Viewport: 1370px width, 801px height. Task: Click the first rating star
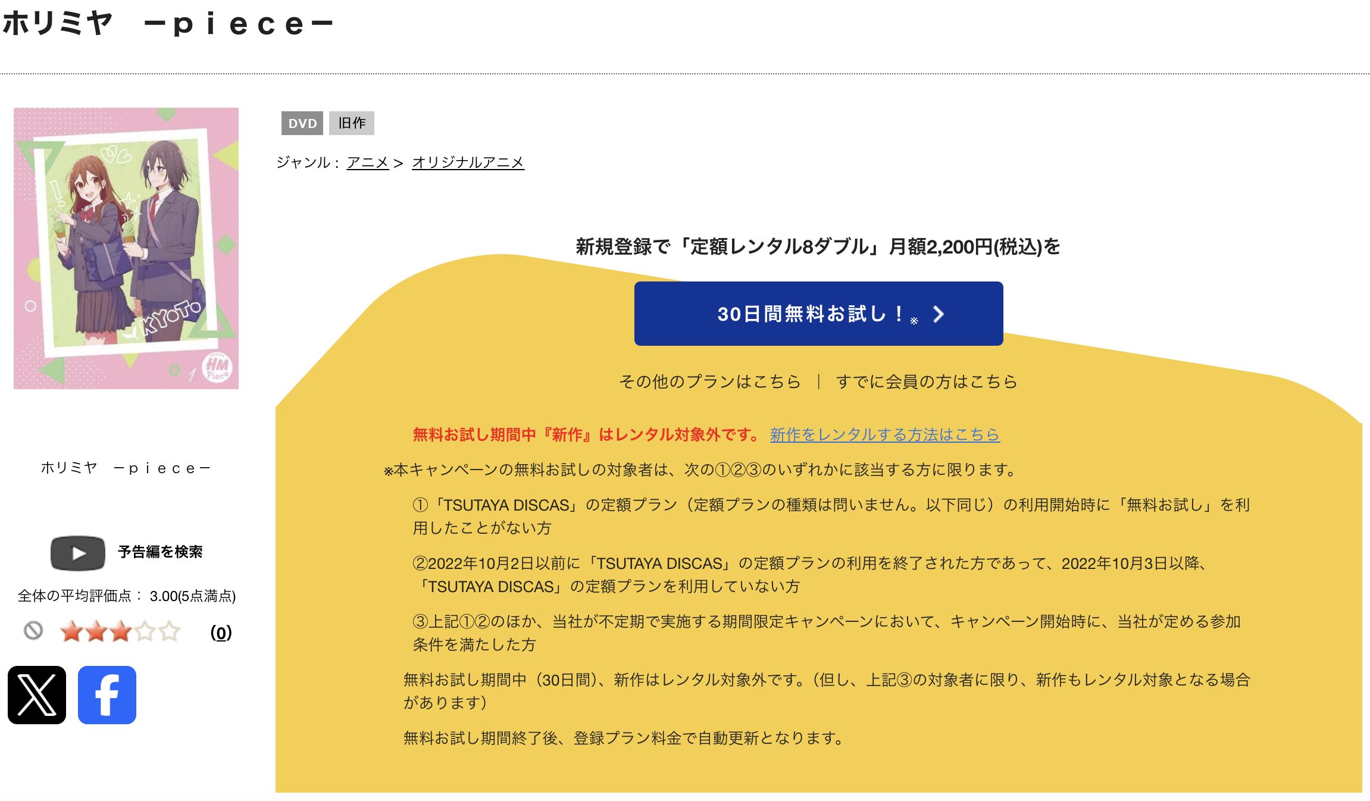[x=72, y=631]
